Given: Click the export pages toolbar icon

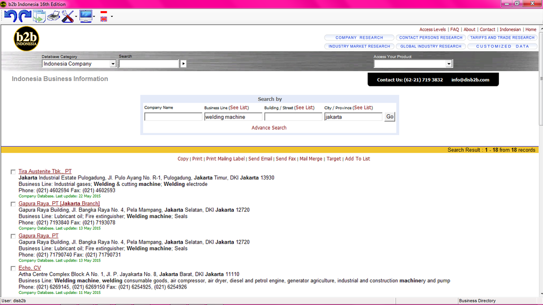Looking at the screenshot, I should click(x=39, y=16).
